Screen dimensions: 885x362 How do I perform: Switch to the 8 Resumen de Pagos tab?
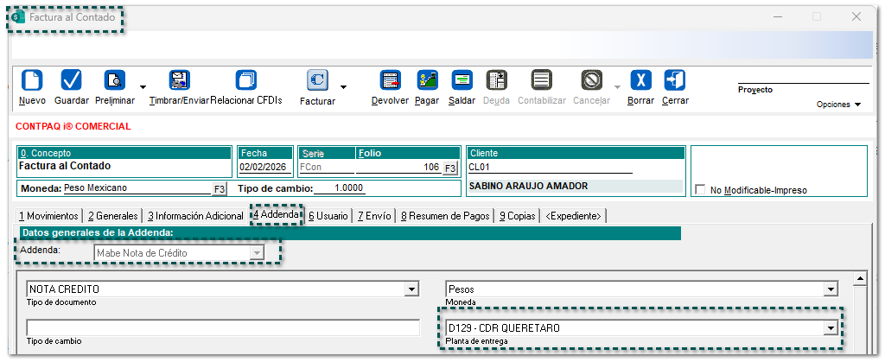[x=445, y=215]
